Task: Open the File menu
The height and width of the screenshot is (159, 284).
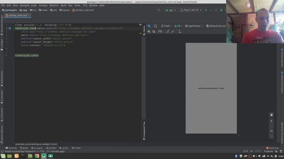Action: (x=3, y=5)
